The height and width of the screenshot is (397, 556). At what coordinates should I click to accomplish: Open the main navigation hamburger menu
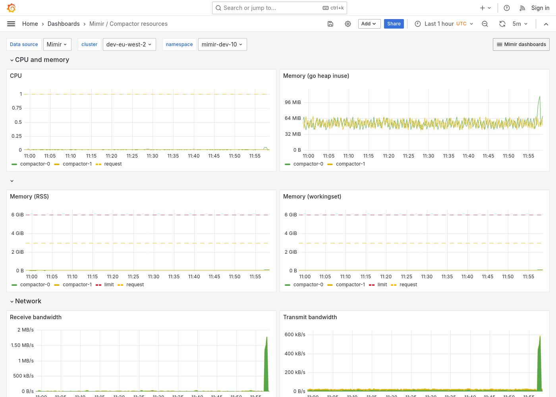(11, 23)
